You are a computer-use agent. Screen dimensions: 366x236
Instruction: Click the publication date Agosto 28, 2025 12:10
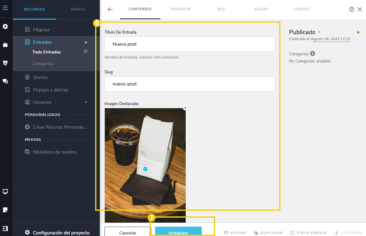point(330,39)
